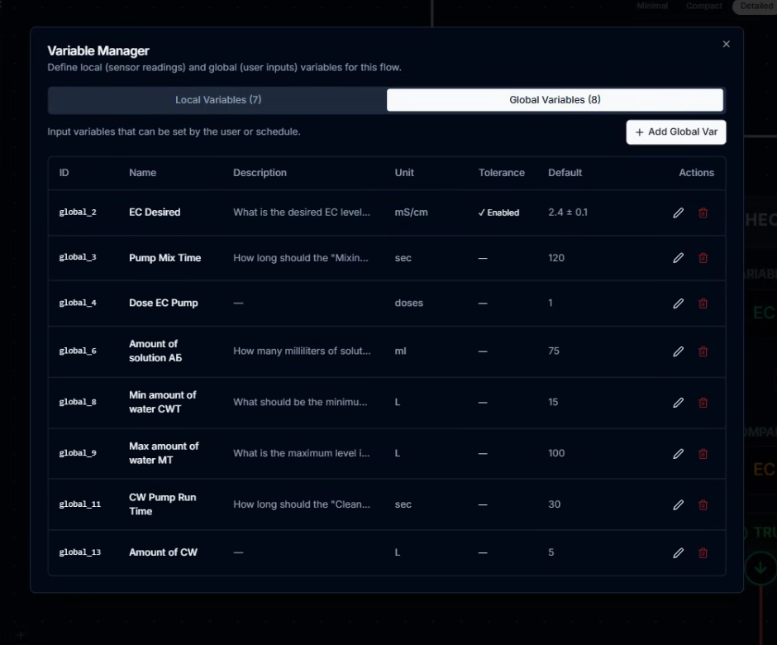Click description "How long should the "Mixin..."
This screenshot has height=645, width=777.
point(301,258)
